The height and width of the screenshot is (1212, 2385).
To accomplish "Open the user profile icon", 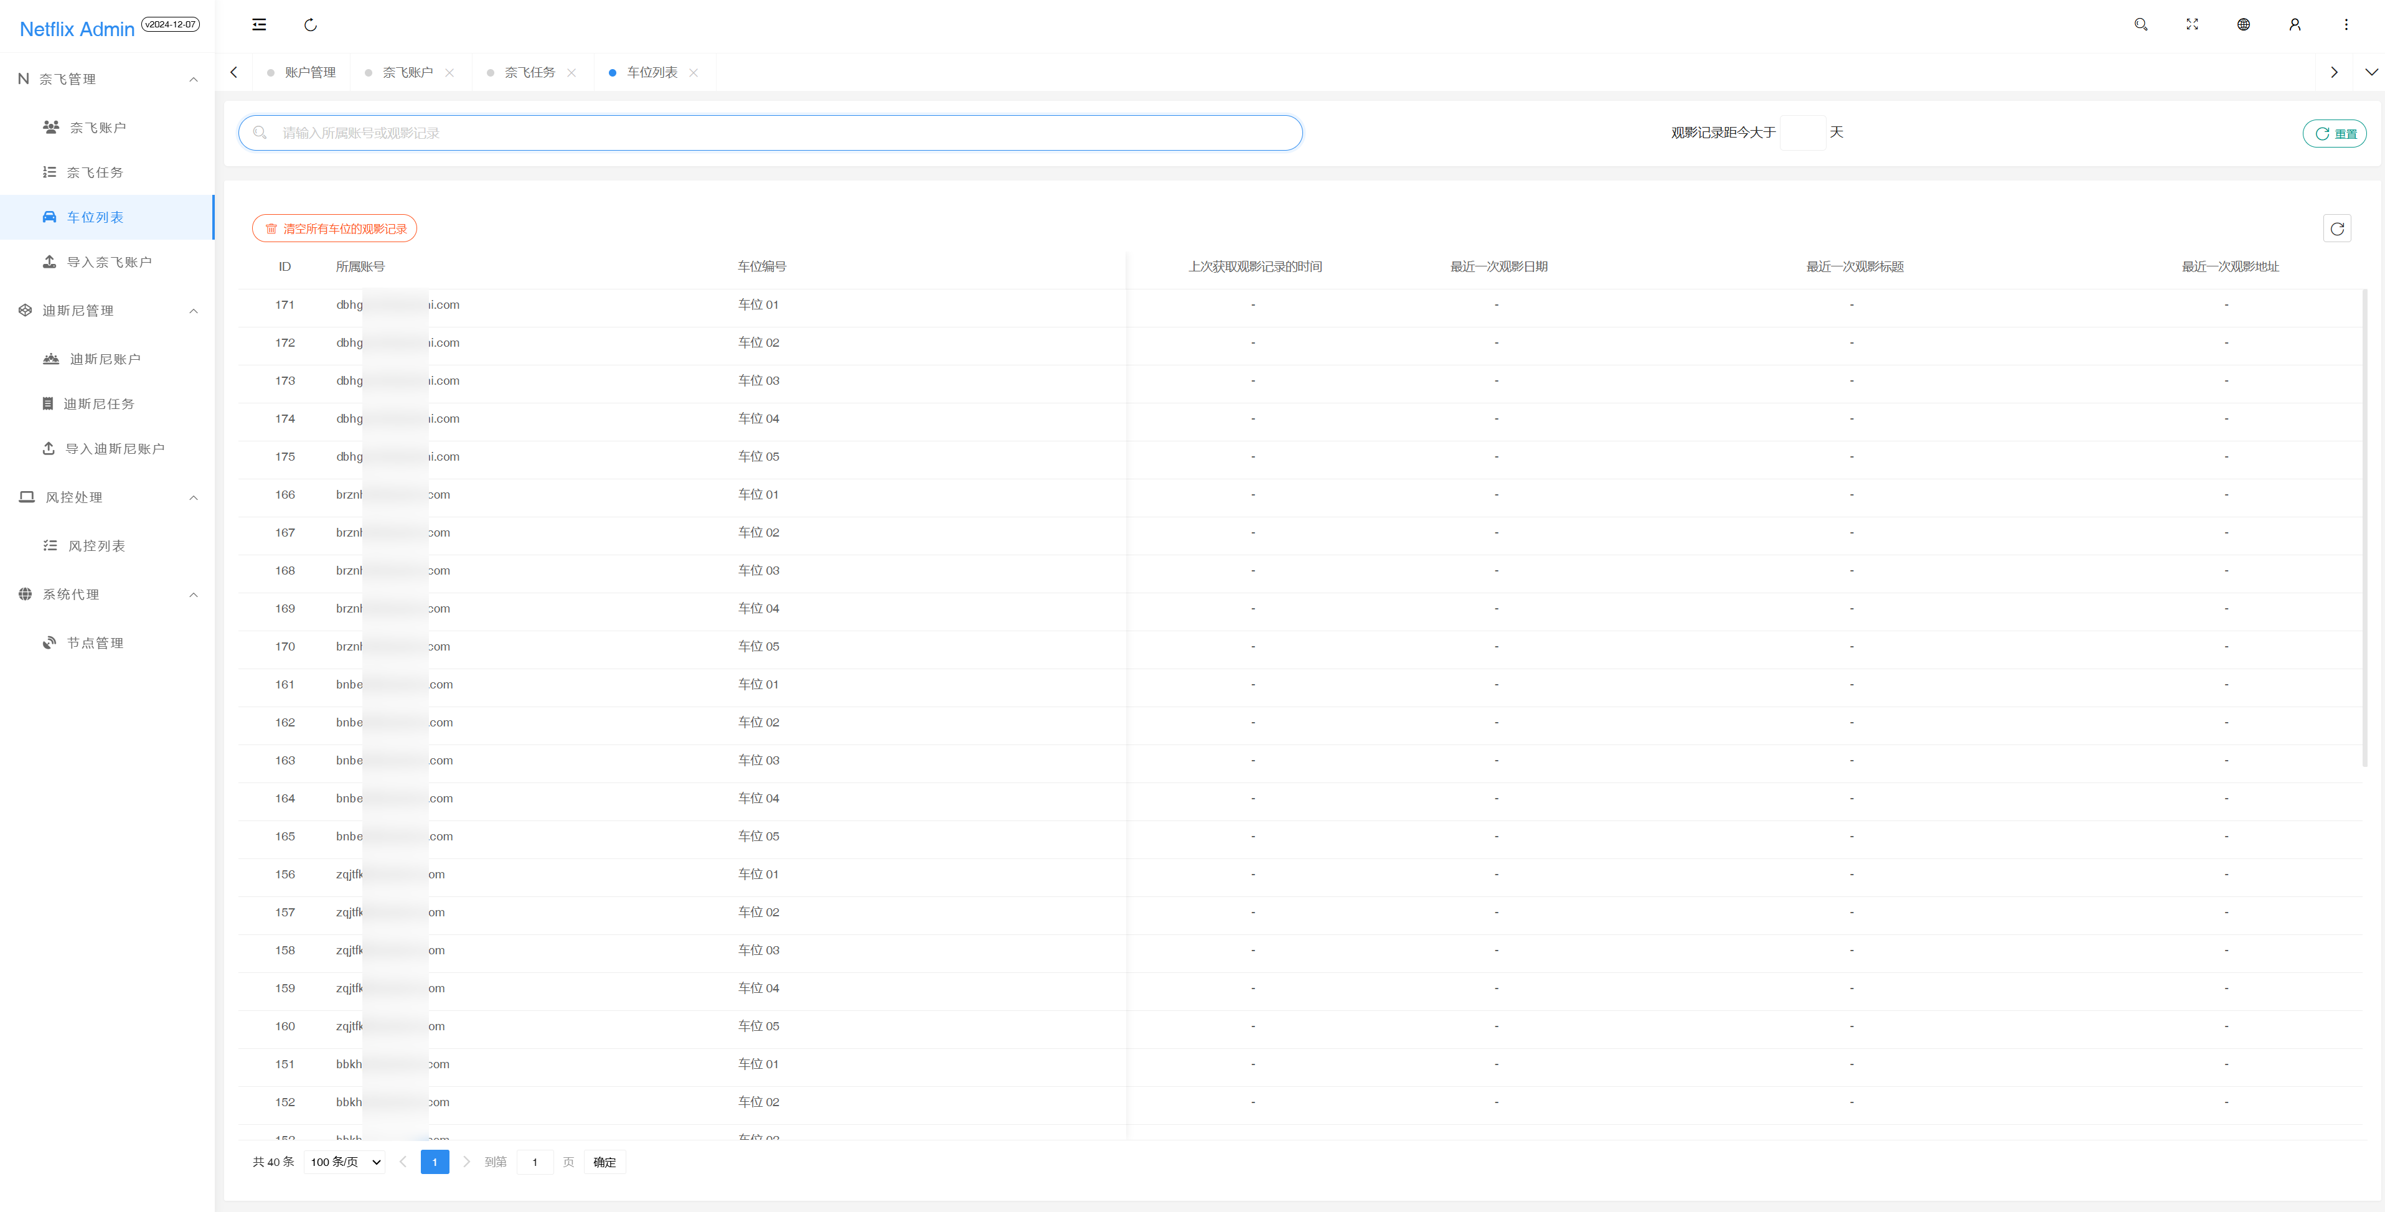I will pos(2295,25).
